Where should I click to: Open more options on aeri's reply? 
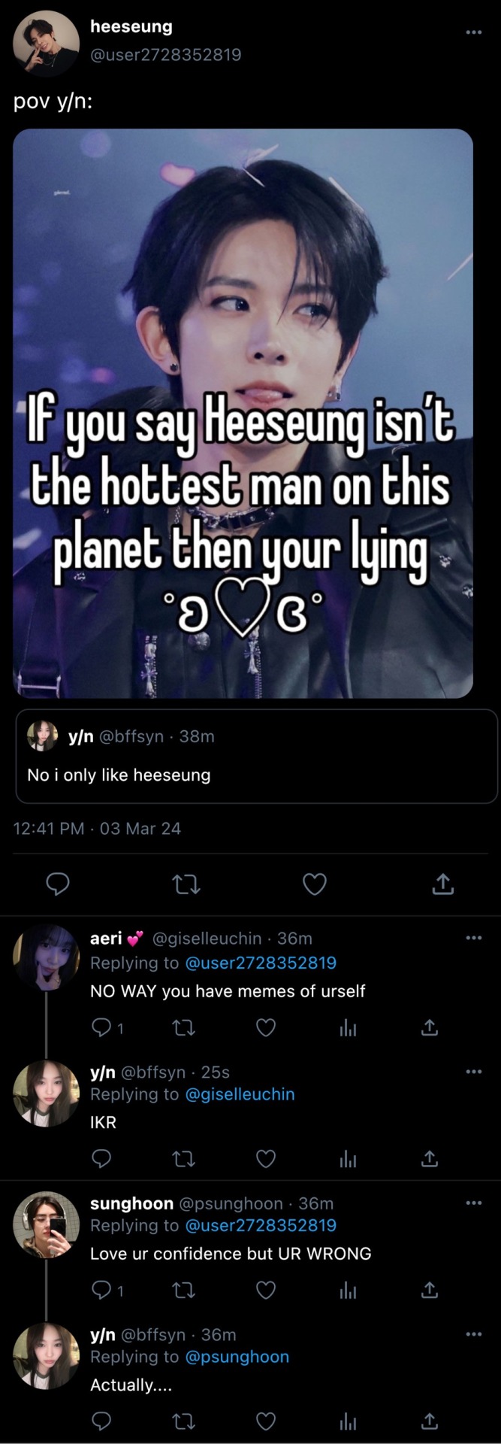click(x=473, y=938)
